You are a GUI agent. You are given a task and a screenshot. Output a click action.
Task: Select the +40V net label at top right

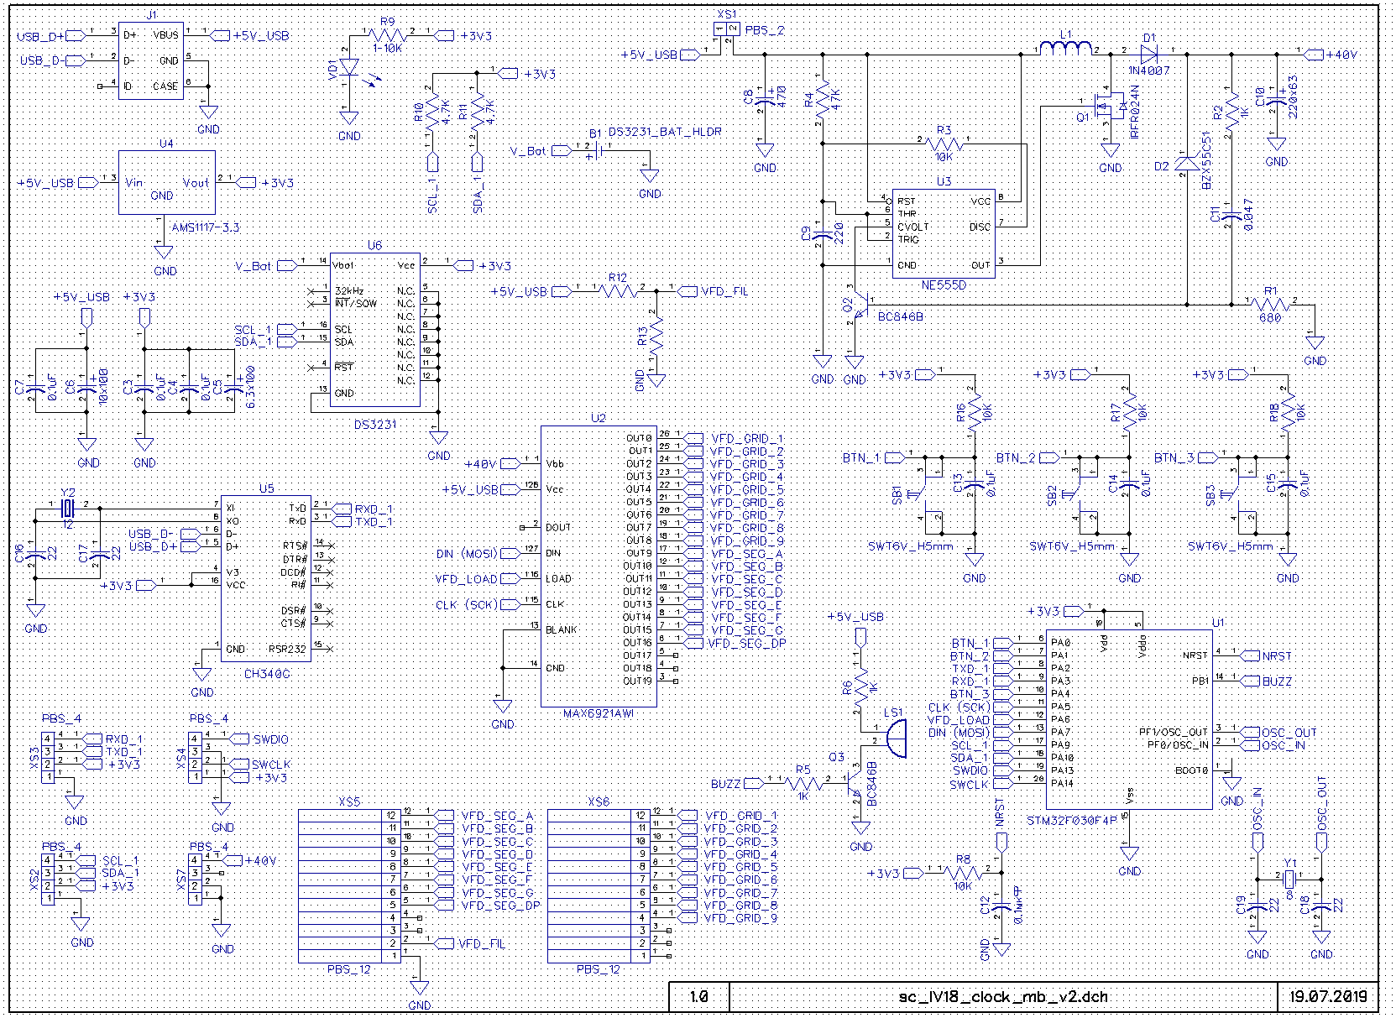pos(1341,55)
